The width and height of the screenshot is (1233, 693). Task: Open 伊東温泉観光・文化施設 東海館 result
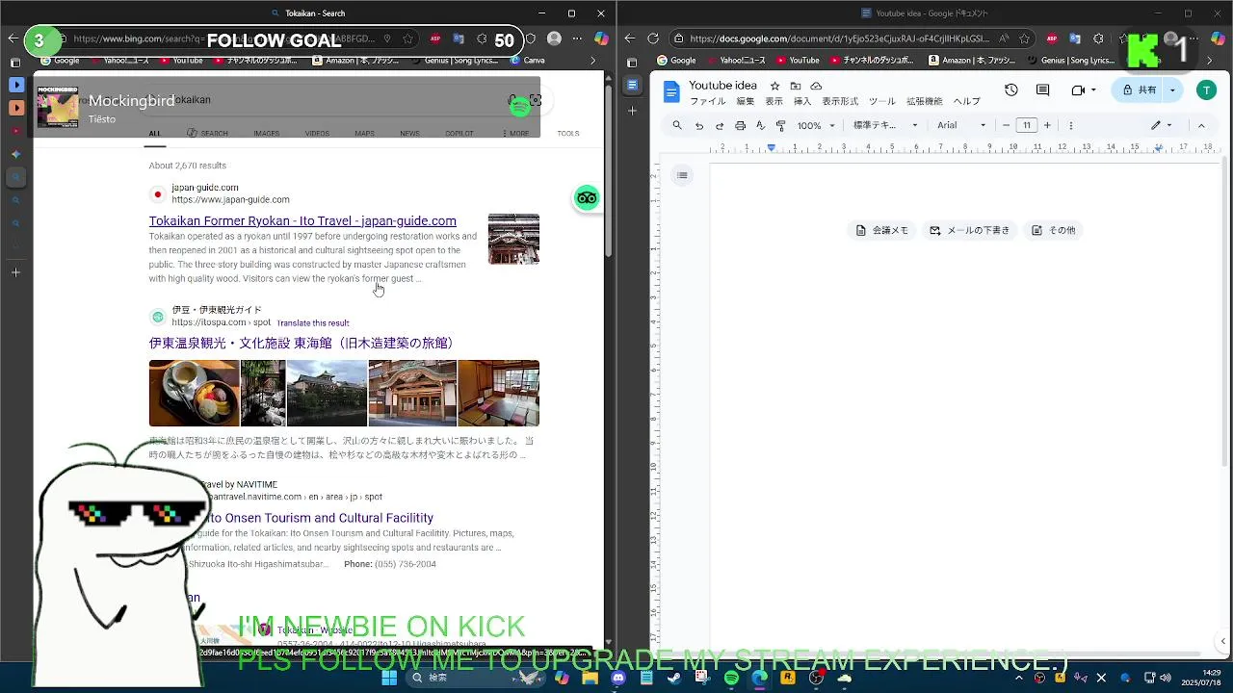[301, 343]
